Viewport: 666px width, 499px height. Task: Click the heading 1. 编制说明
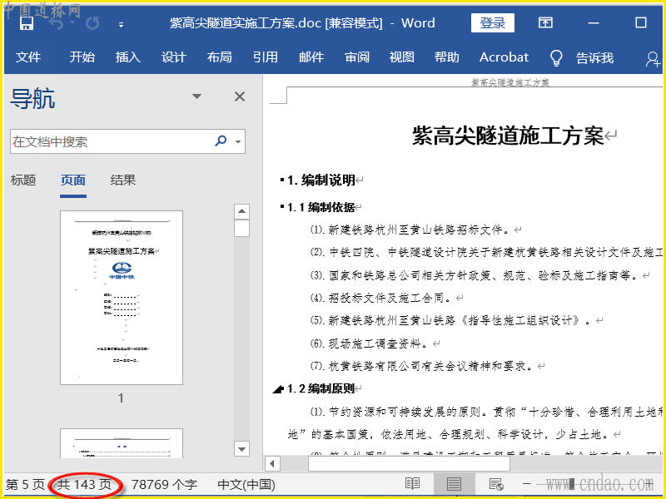pos(321,180)
